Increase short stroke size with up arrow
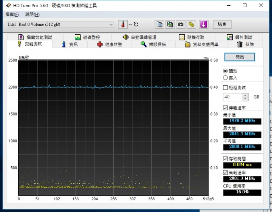 click(x=245, y=95)
